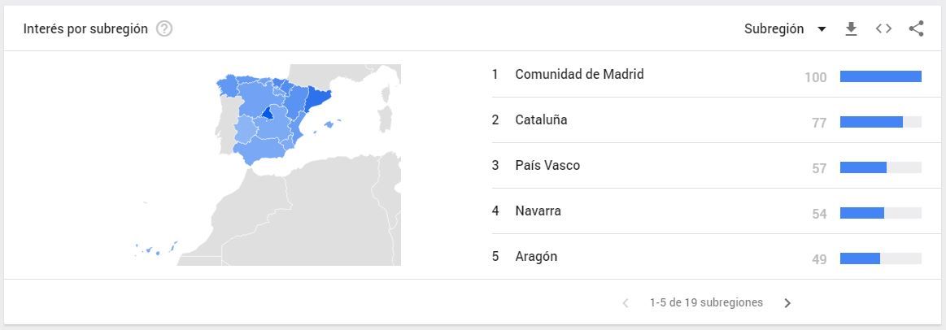
Task: Click the Navarra list item
Action: 538,211
